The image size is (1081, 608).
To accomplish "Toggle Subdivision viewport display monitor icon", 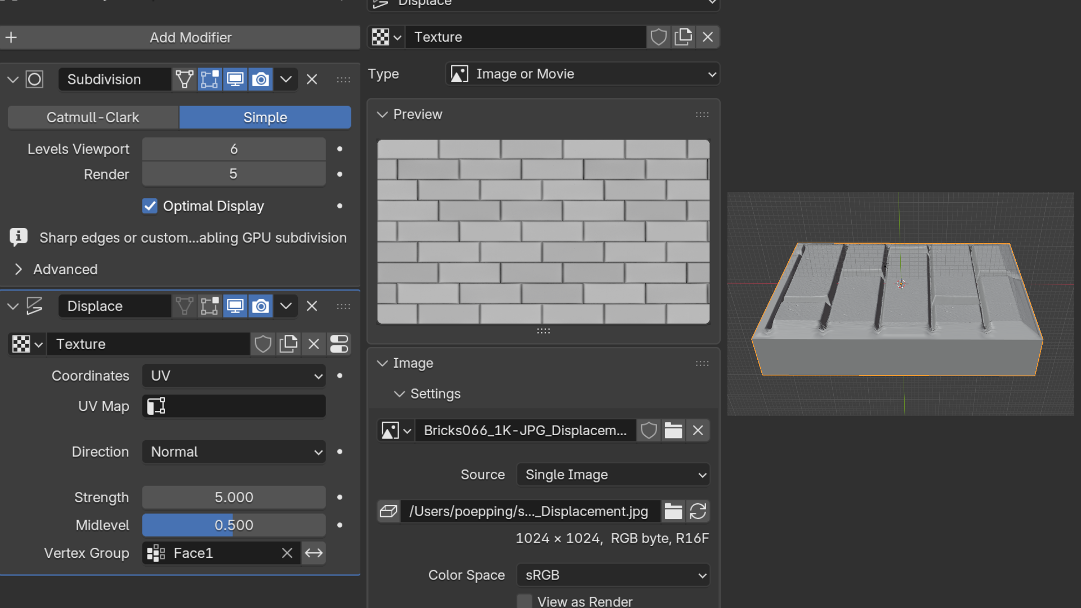I will pyautogui.click(x=235, y=79).
